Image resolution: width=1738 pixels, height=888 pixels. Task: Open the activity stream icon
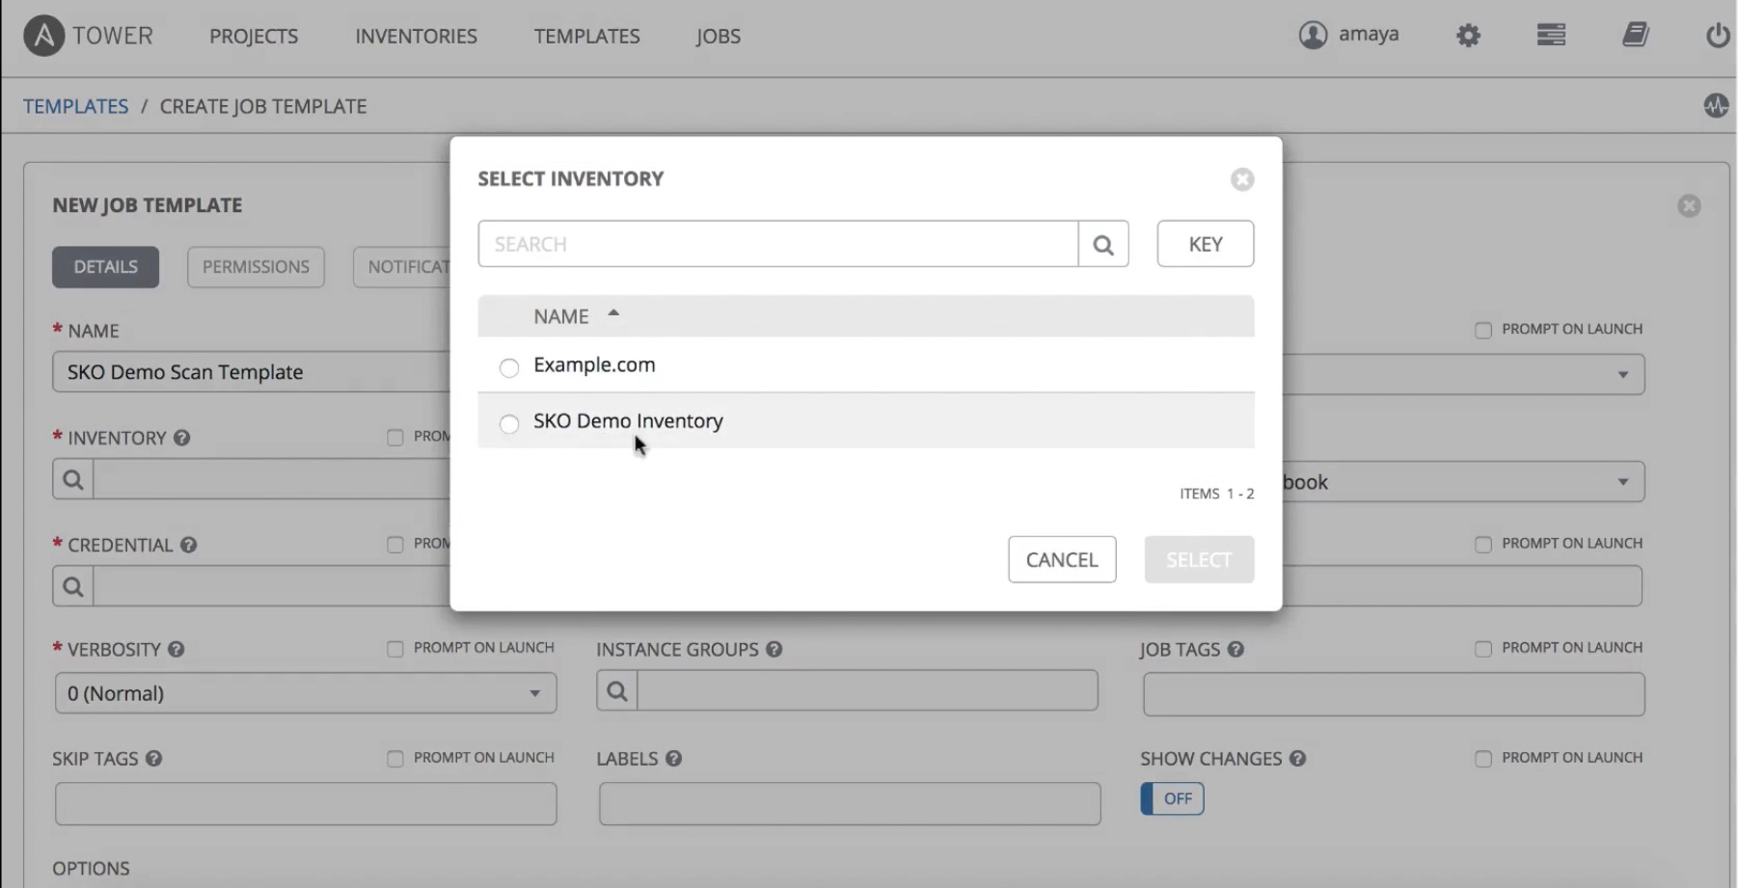tap(1715, 106)
